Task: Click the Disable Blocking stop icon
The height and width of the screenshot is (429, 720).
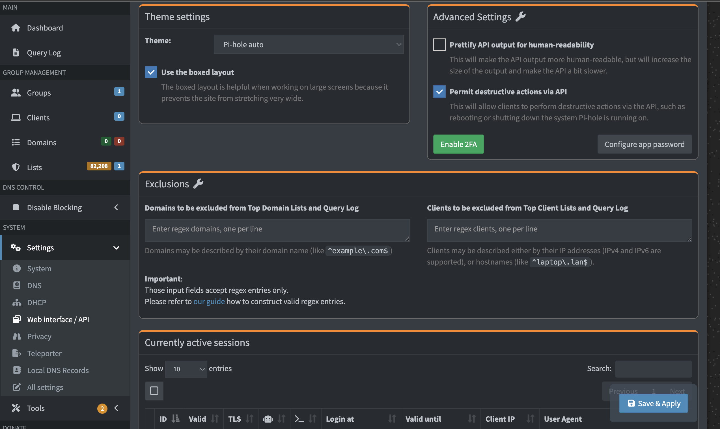Action: tap(16, 207)
